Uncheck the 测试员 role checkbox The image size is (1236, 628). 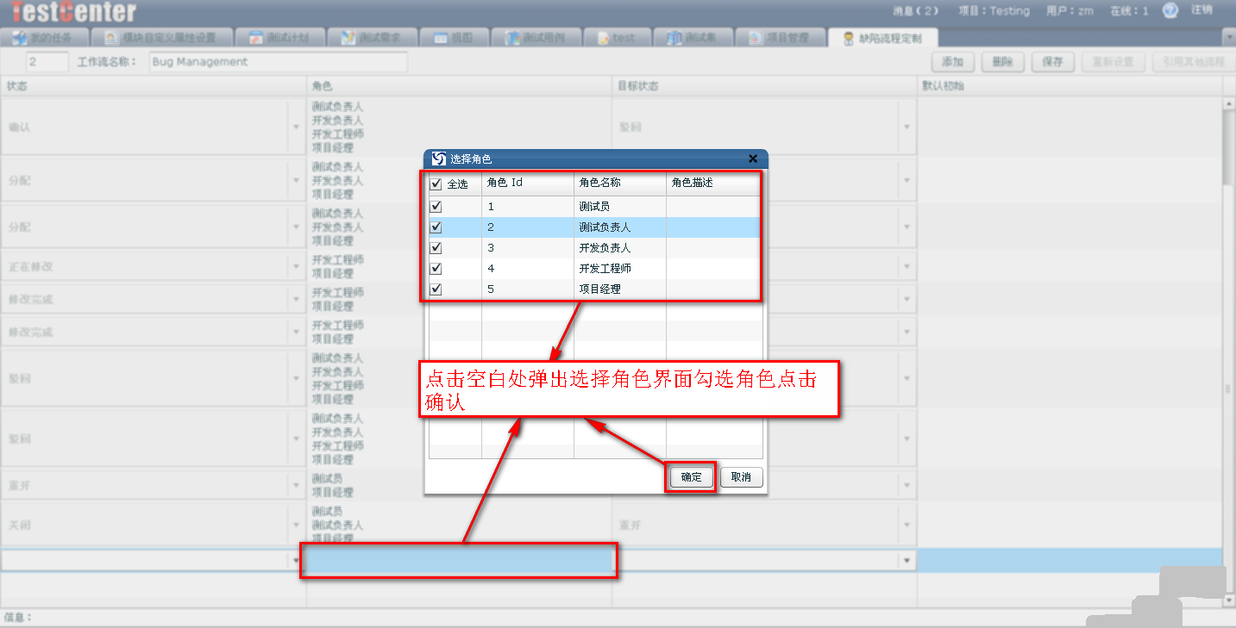pos(436,207)
